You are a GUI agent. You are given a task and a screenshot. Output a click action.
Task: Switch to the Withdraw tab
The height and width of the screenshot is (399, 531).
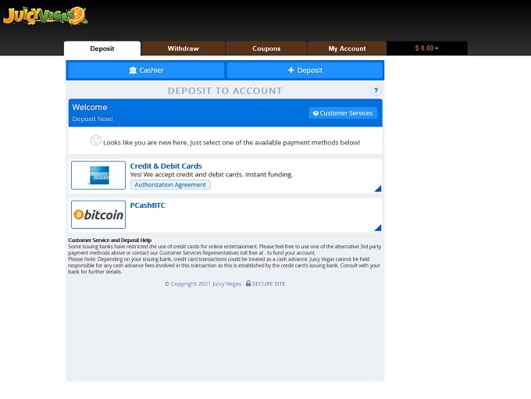click(x=184, y=48)
